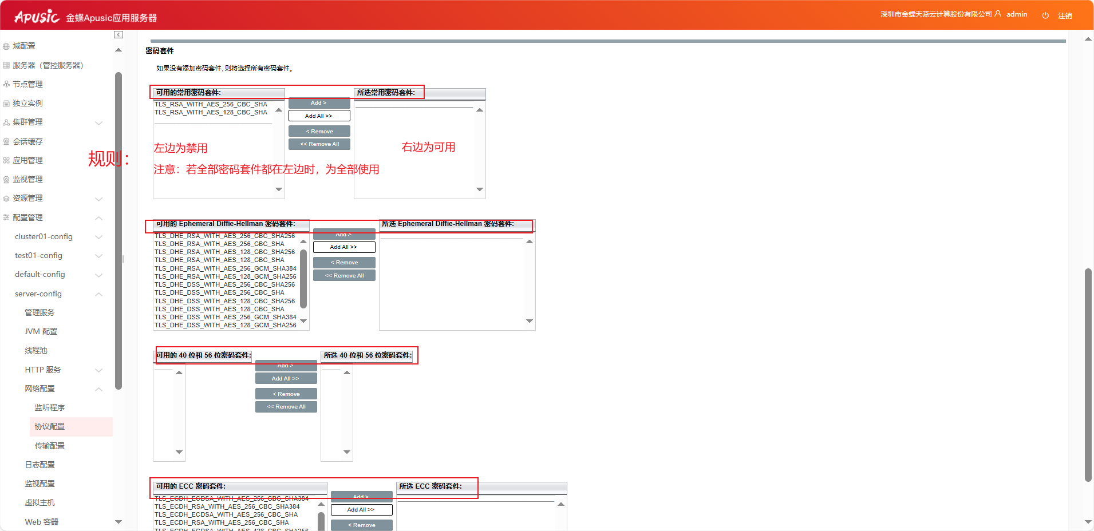The height and width of the screenshot is (531, 1094).
Task: Open Web 容器 menu item
Action: click(x=41, y=522)
